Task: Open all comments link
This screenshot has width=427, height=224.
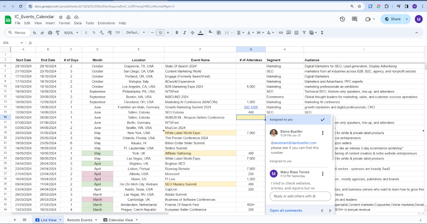Action: click(286, 210)
